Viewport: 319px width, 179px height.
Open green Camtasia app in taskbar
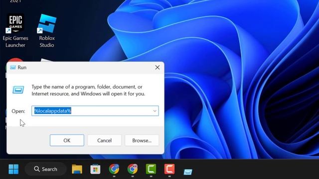(x=151, y=169)
